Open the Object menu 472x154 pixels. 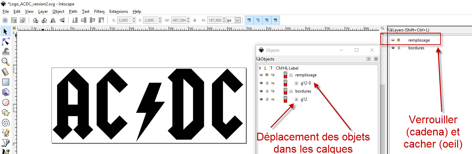click(x=59, y=11)
